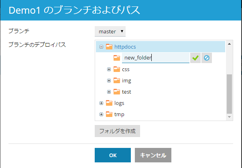The height and width of the screenshot is (168, 242).
Task: Open the master branch dropdown
Action: click(110, 31)
